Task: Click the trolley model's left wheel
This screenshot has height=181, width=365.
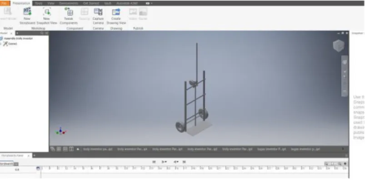Action: point(180,127)
